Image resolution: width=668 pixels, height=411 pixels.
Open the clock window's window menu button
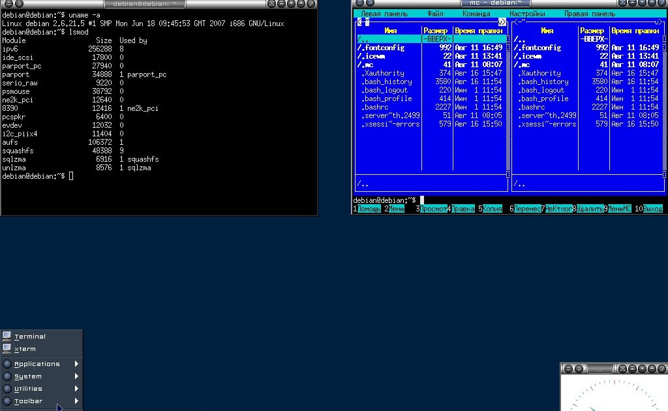568,369
